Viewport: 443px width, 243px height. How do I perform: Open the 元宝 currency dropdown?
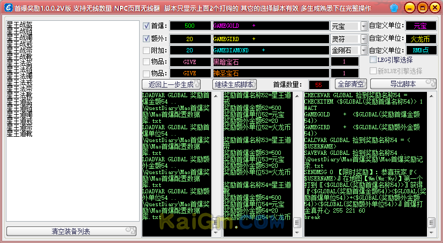364,26
